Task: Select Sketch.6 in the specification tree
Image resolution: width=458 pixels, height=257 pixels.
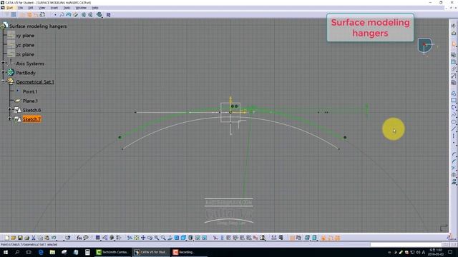Action: 31,110
